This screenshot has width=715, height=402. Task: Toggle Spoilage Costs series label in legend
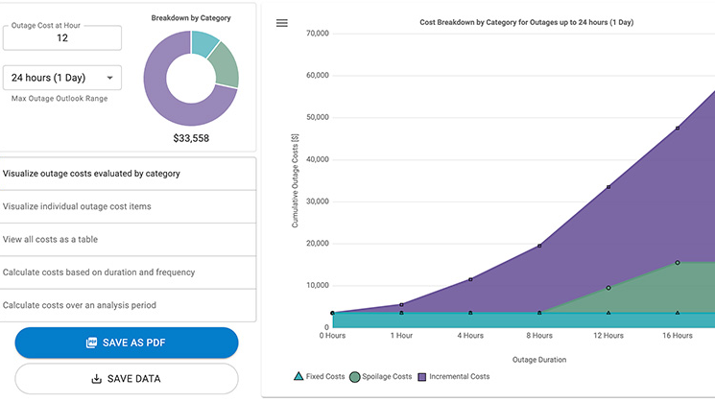click(387, 377)
